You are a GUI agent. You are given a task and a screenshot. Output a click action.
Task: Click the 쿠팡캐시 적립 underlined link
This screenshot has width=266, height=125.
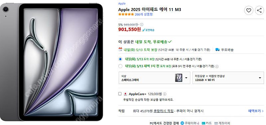164,111
